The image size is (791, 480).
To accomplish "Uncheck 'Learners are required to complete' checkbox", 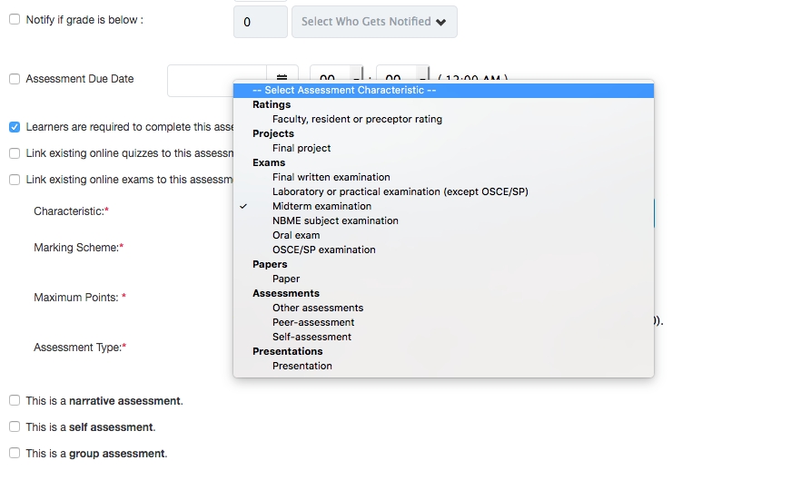I will coord(15,127).
